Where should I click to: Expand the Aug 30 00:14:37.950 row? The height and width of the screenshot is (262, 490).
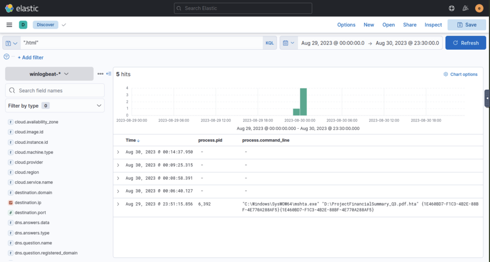[x=118, y=152]
